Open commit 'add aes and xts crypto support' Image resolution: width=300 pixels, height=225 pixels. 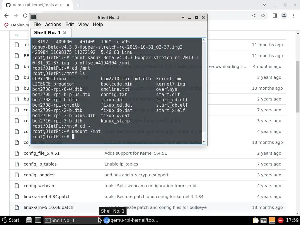point(137,175)
